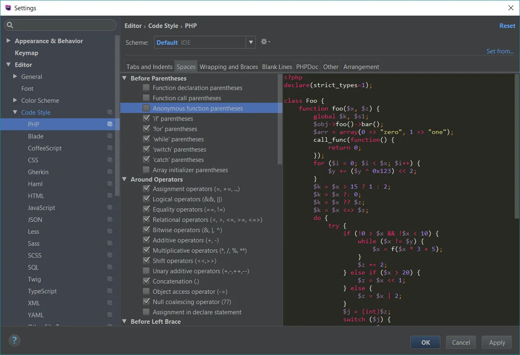Expand the General tree node
This screenshot has height=355, width=520.
(15, 76)
